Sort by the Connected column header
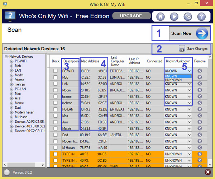This screenshot has height=179, width=215. 154,61
